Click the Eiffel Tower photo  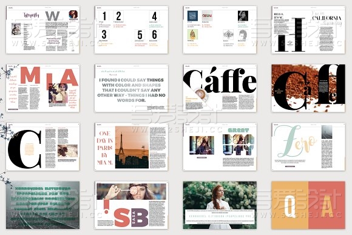[132, 147]
